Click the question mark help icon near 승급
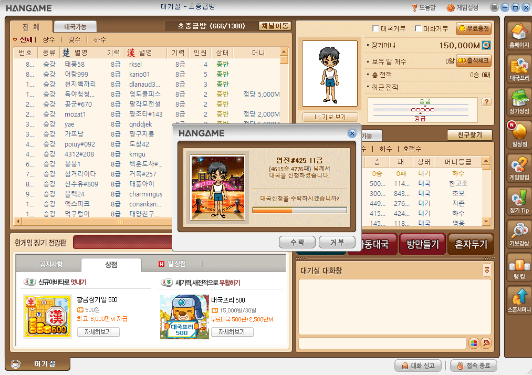The image size is (532, 375). [486, 102]
